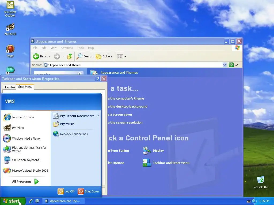Click the Go button
This screenshot has width=274, height=205.
234,65
